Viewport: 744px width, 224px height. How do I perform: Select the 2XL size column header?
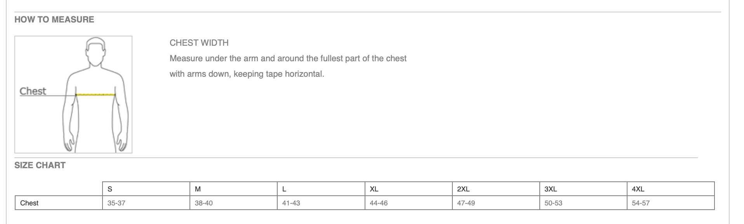point(496,189)
